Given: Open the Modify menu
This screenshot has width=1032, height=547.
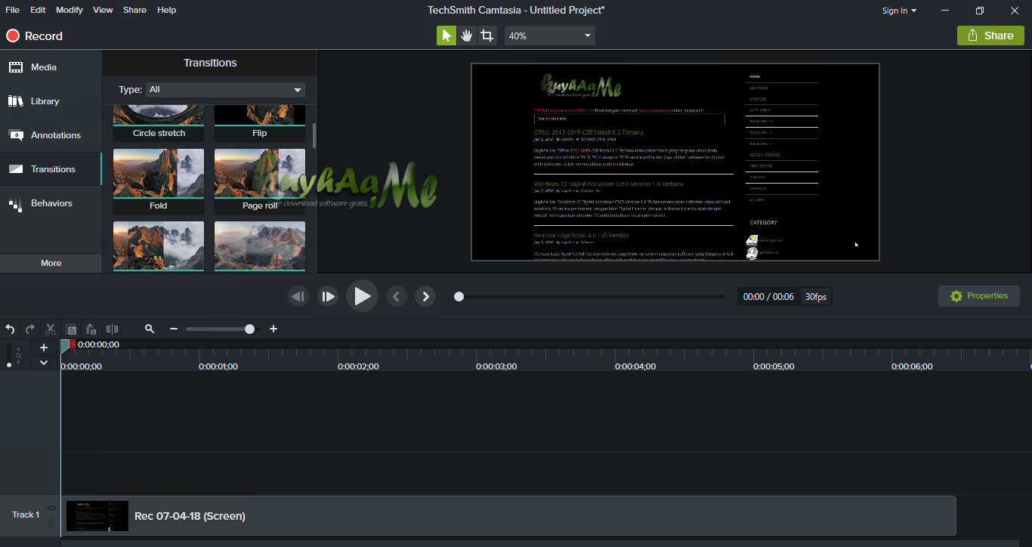Looking at the screenshot, I should point(70,10).
